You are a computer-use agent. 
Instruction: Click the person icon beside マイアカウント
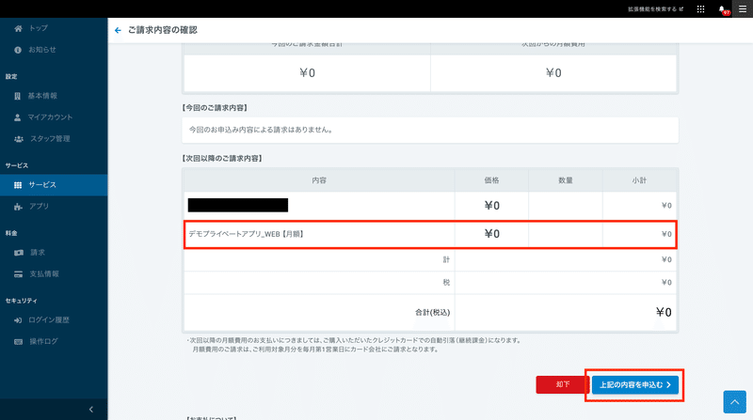pos(17,117)
